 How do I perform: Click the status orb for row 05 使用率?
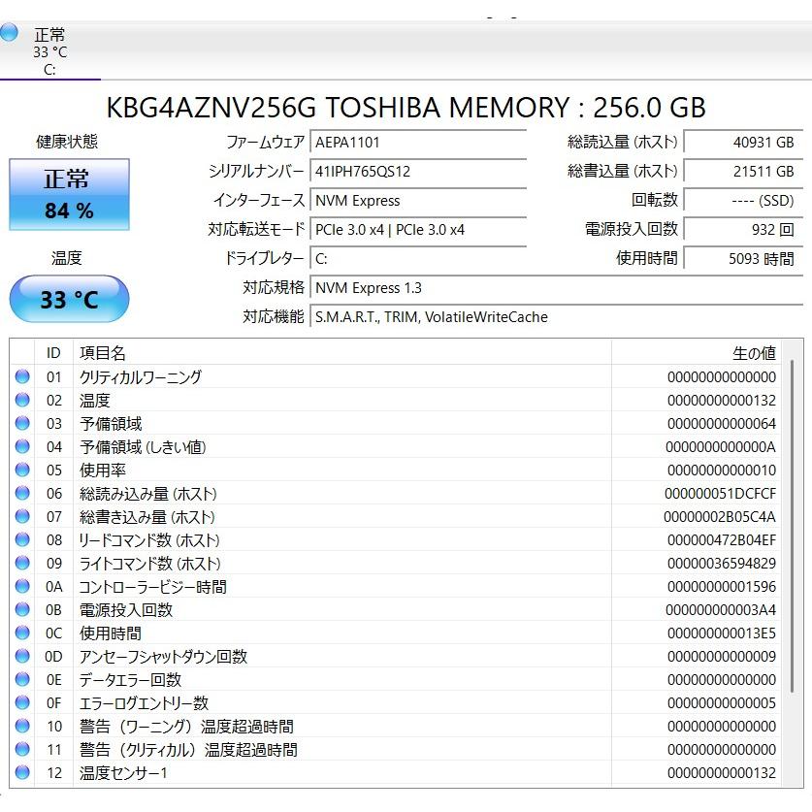[x=22, y=470]
